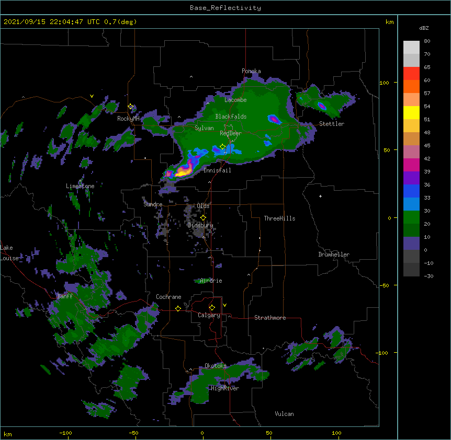
Task: Click the white plus marker north of Drumheller
Action: click(320, 196)
